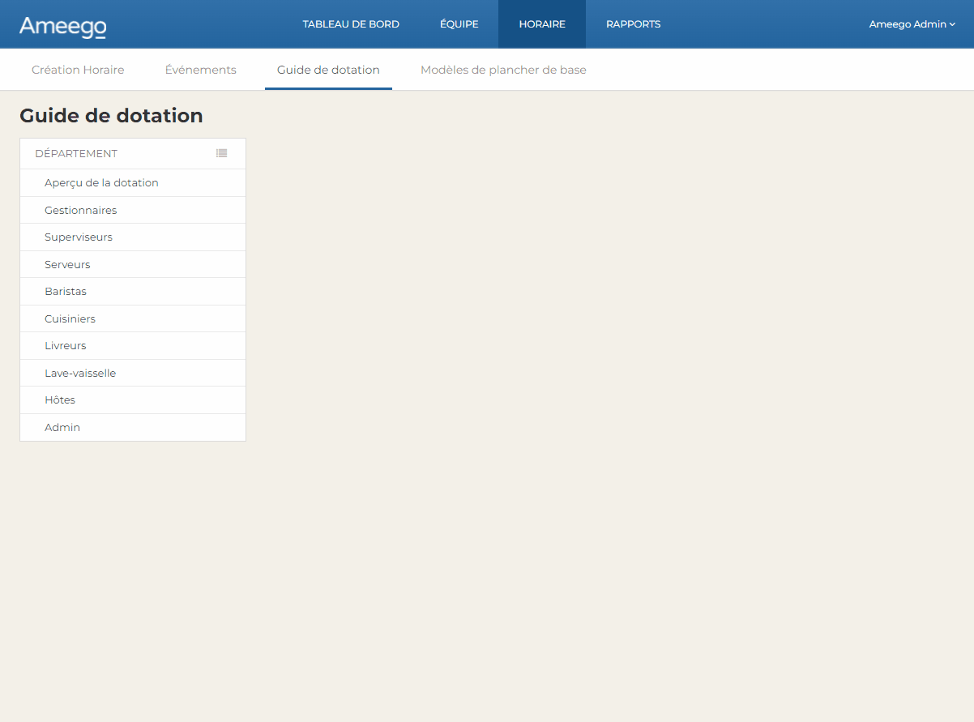Open the Ameego Admin user dropdown
This screenshot has width=974, height=722.
point(912,24)
